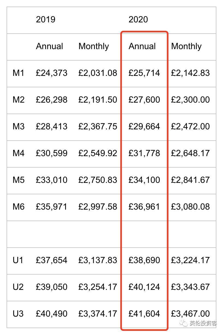
Task: Select the Monthly header under 2019
Action: click(94, 46)
